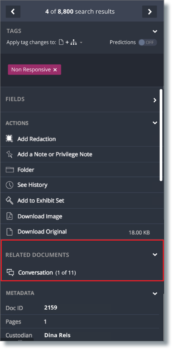Toggle the Predictions switch on
The height and width of the screenshot is (349, 172).
tap(148, 42)
